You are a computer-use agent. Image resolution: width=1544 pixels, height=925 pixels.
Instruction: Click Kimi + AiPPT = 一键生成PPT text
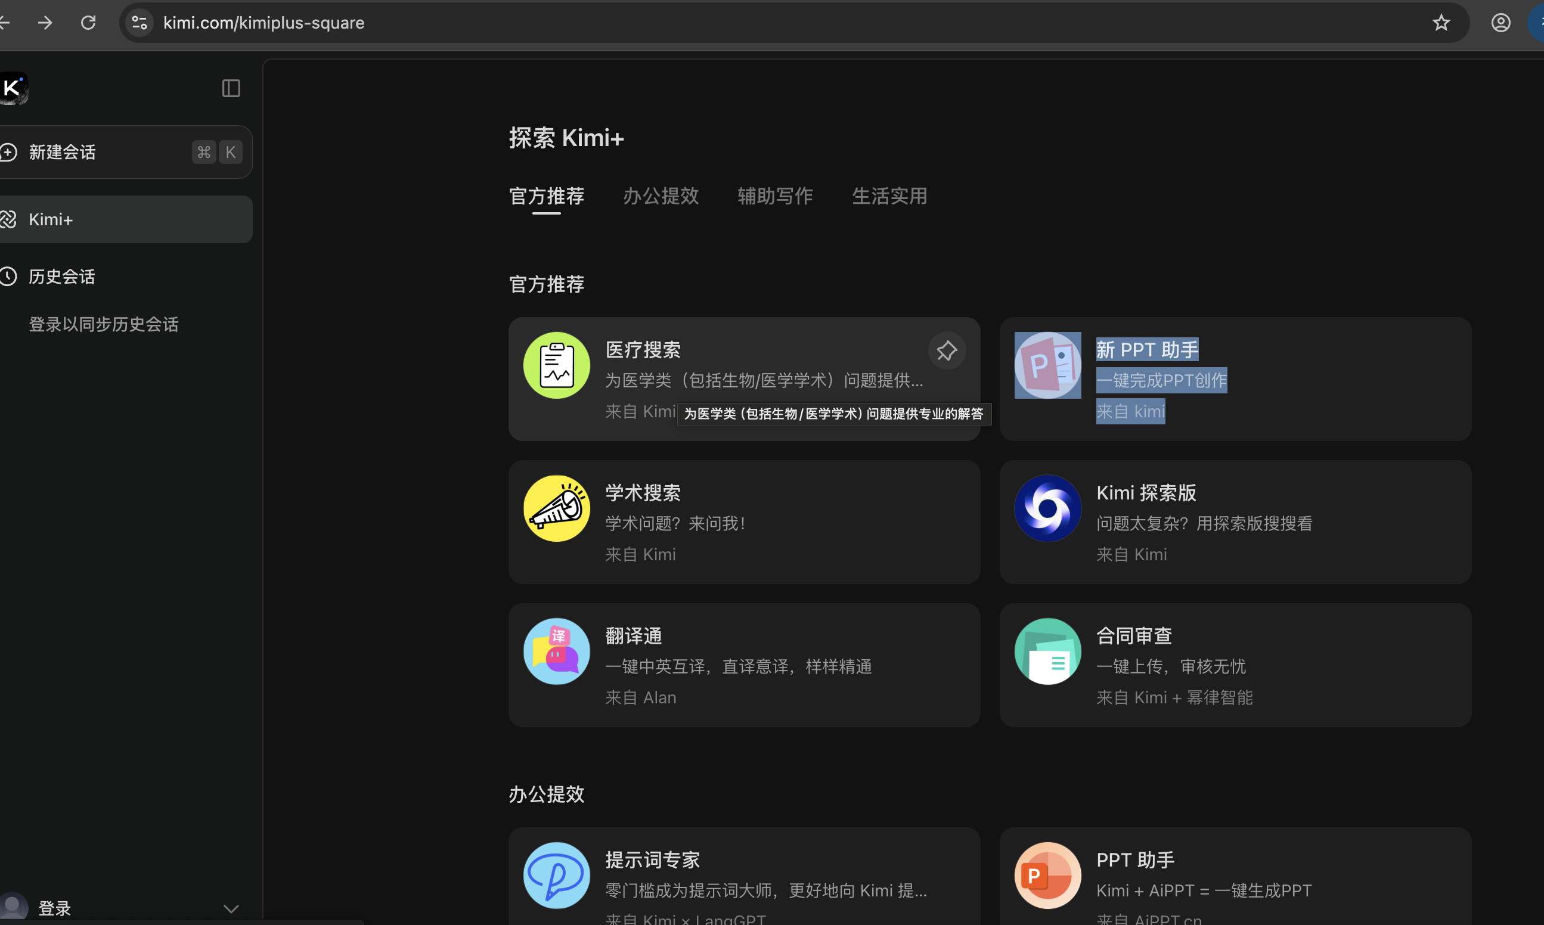click(x=1204, y=890)
